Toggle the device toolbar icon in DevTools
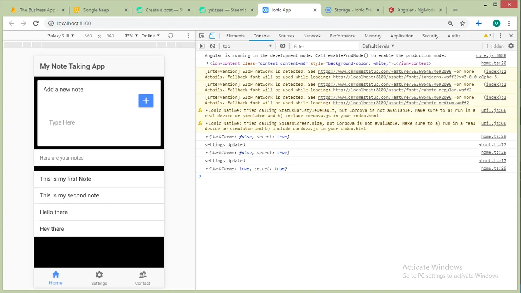Viewport: 521px width, 293px height. point(212,36)
